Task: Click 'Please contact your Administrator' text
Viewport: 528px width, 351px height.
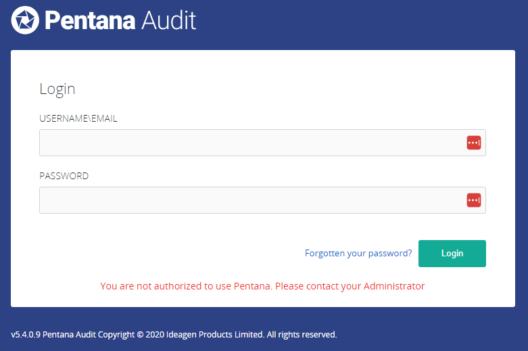Action: coord(350,286)
